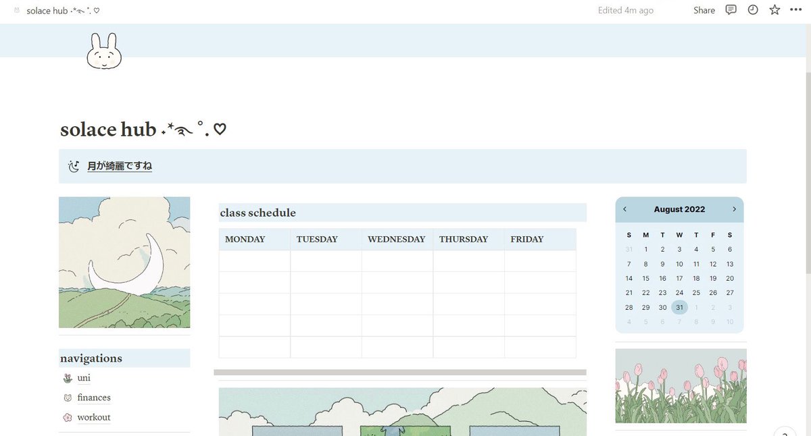811x436 pixels.
Task: Click the WEDNESDAY column header
Action: click(x=397, y=240)
